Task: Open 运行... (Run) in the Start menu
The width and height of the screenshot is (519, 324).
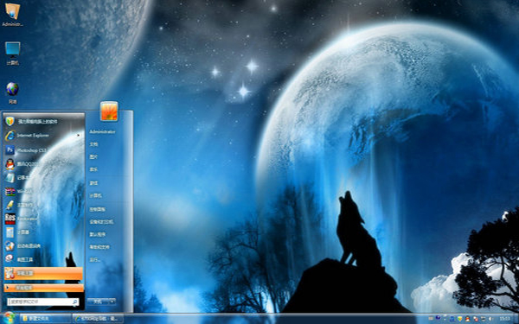Action: [94, 260]
